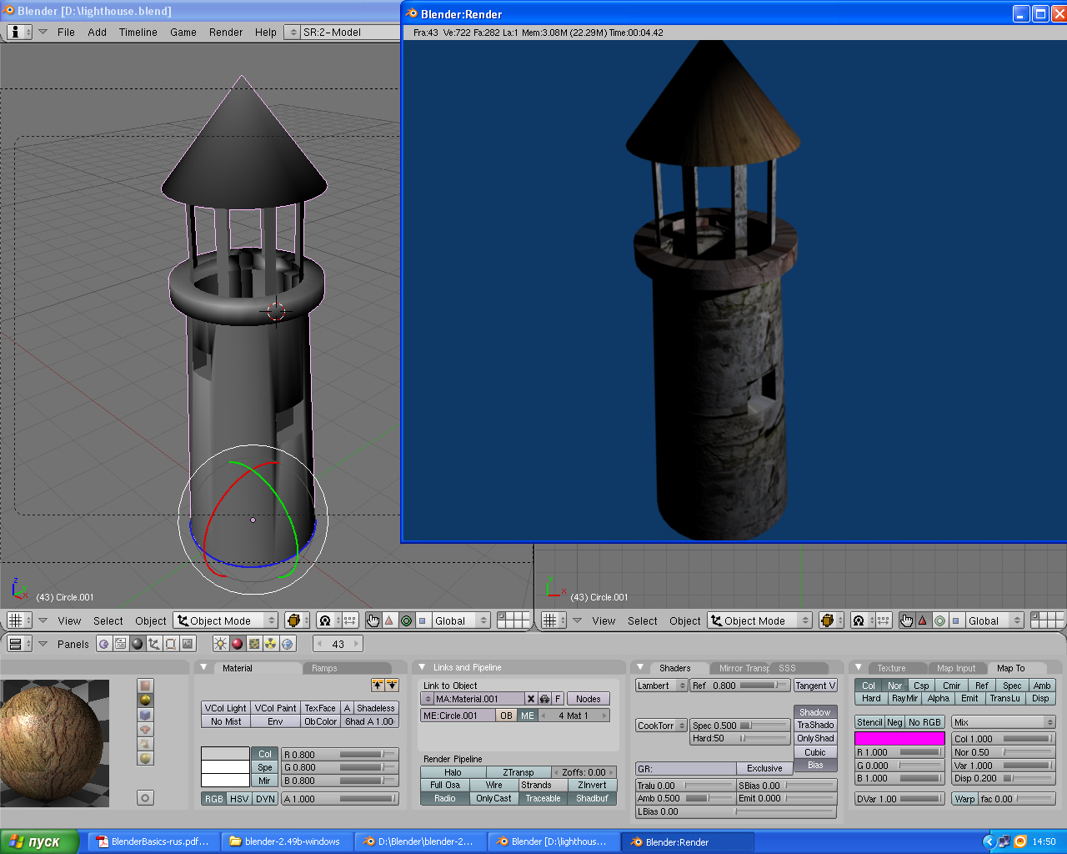Click the auto-name material car icon
This screenshot has height=854, width=1067.
[544, 699]
